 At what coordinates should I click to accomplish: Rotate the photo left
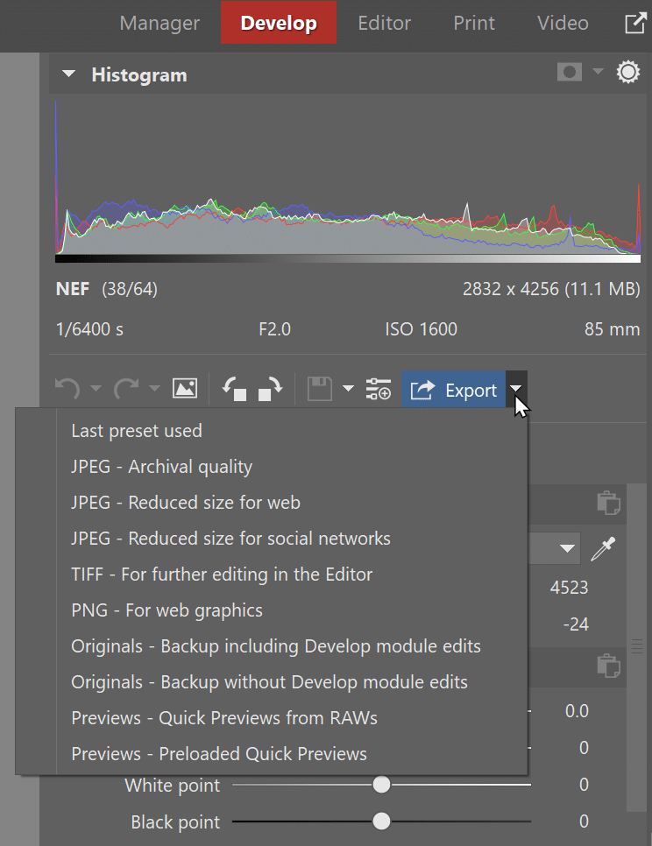(235, 389)
